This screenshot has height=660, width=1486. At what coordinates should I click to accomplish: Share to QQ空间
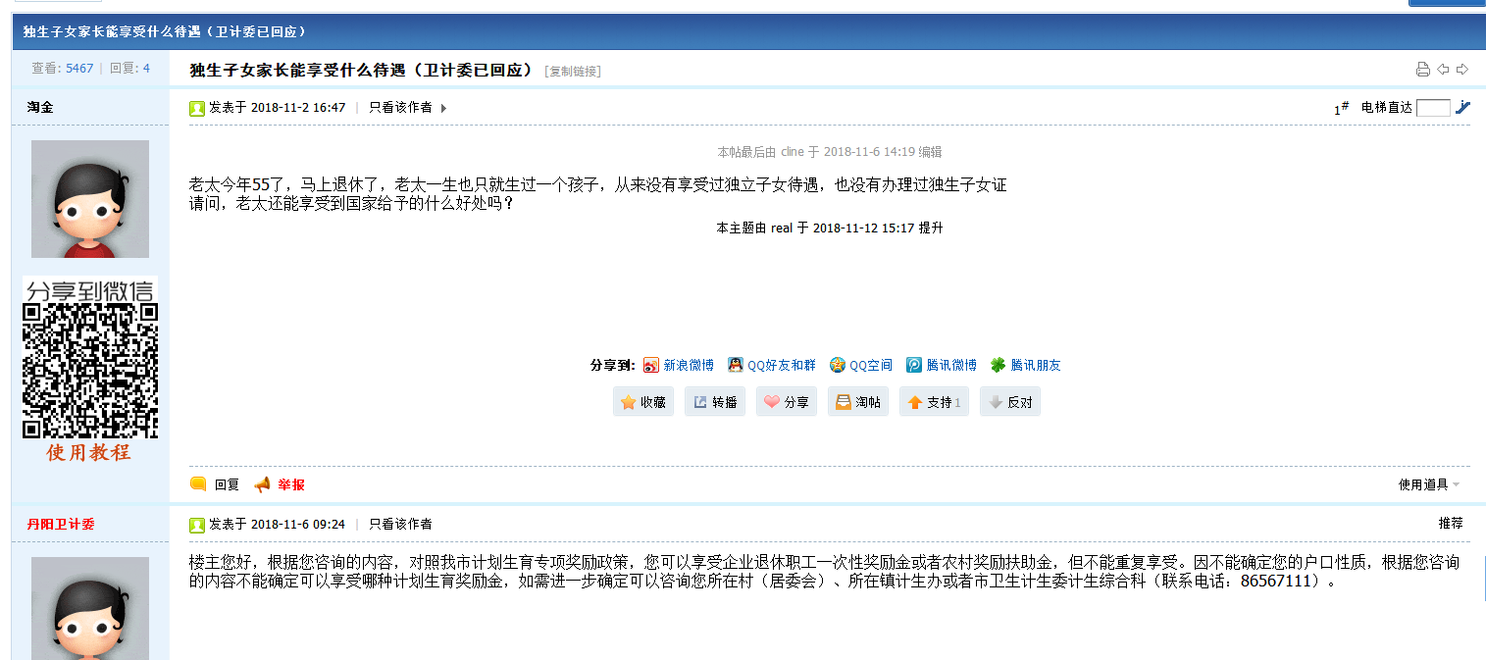[x=861, y=365]
